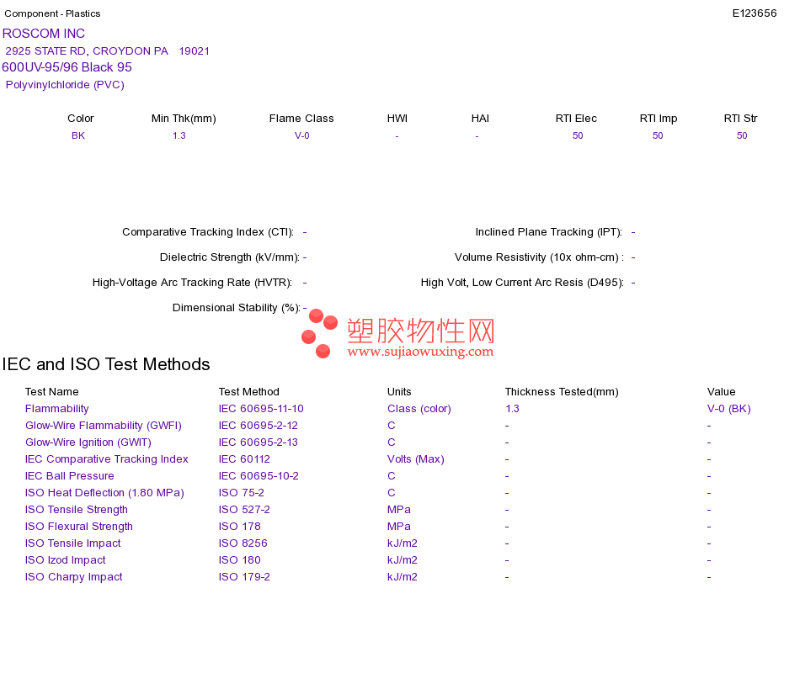
Task: Click the HWI column header
Action: click(x=397, y=119)
